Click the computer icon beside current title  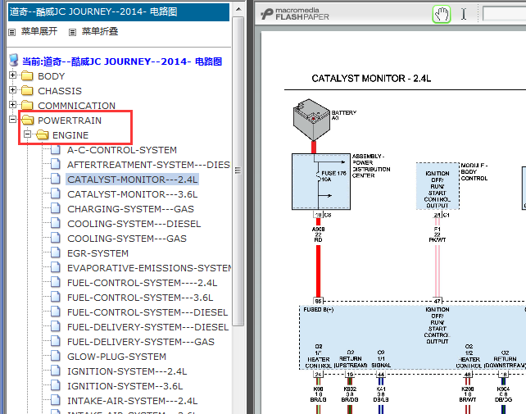(14, 61)
